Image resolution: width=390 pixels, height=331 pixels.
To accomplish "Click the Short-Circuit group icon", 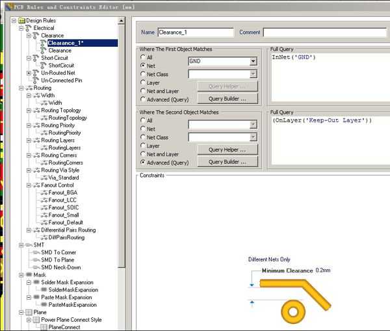I will coord(36,58).
